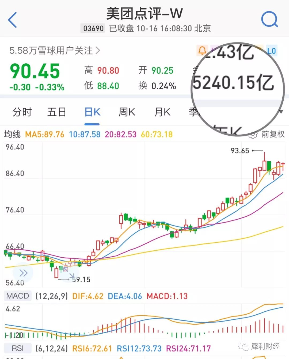
Task: Tap the stock code 03690
Action: [x=93, y=28]
